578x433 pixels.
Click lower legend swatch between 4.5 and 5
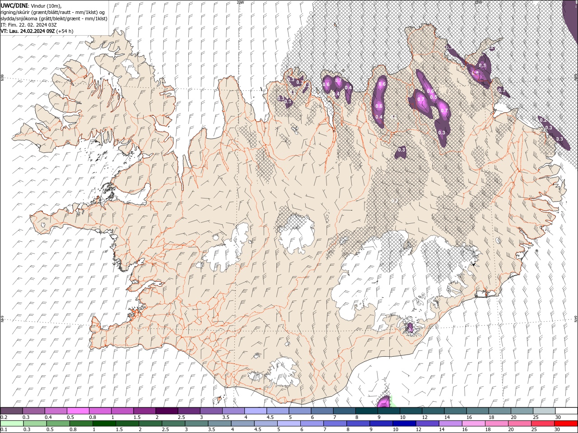(x=266, y=423)
